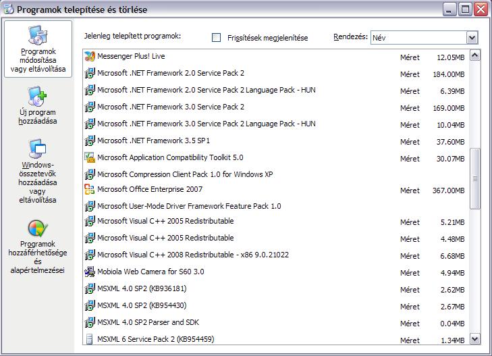Viewport: 492px width, 356px height.
Task: Select .NET Framework 2.0 SP2 Language Pack - HUN
Action: pos(276,91)
